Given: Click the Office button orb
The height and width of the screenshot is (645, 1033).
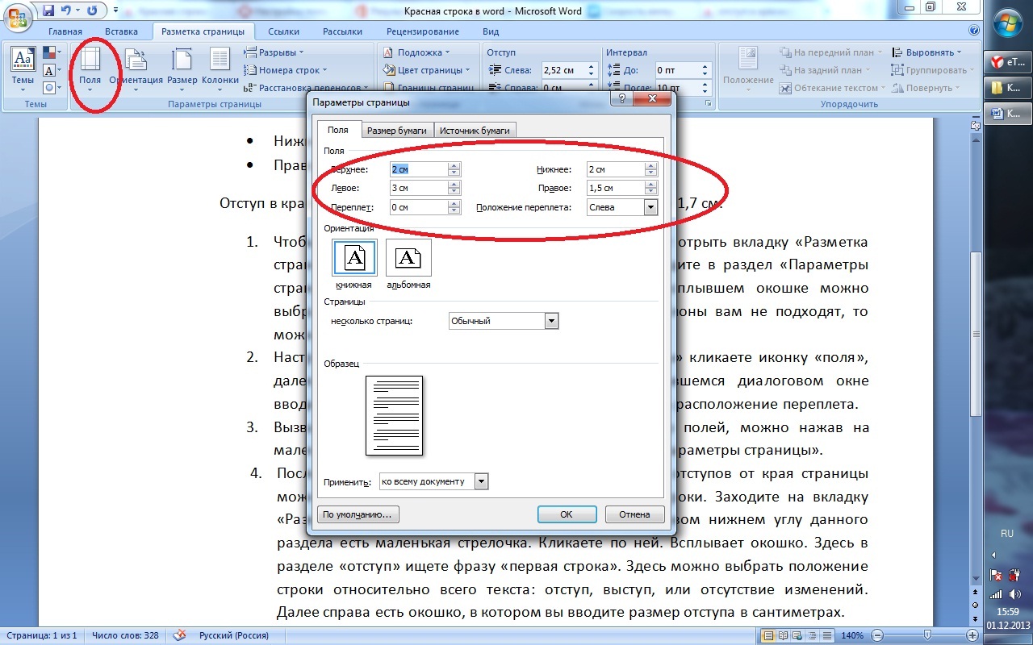Looking at the screenshot, I should coord(18,16).
